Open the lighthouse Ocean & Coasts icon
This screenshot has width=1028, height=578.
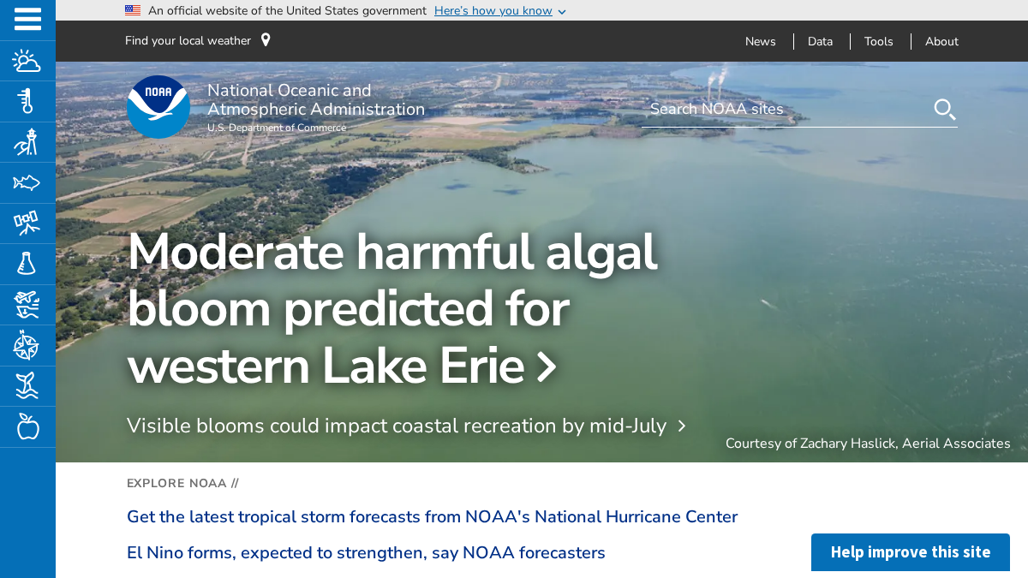point(27,142)
